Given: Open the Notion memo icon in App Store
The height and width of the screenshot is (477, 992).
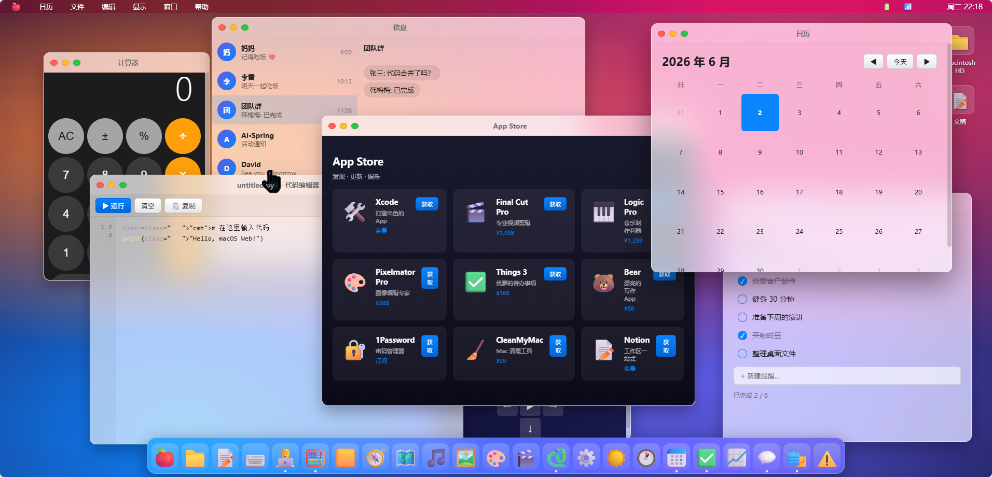Looking at the screenshot, I should pyautogui.click(x=603, y=350).
